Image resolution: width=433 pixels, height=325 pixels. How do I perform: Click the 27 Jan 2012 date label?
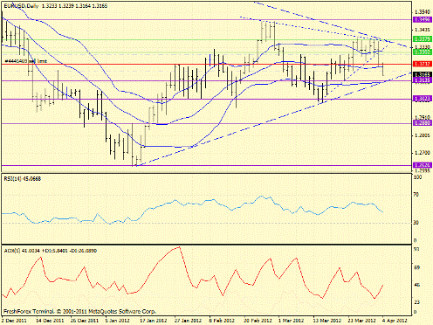(x=188, y=321)
